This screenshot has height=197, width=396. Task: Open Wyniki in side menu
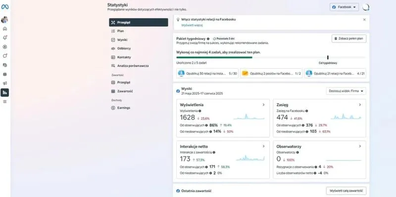[139, 40]
